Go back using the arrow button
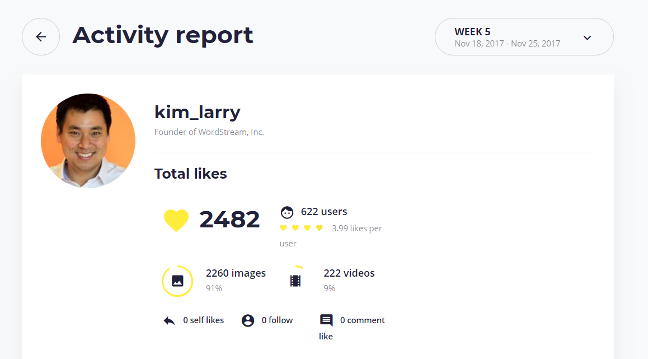Viewport: 648px width, 359px height. tap(40, 37)
